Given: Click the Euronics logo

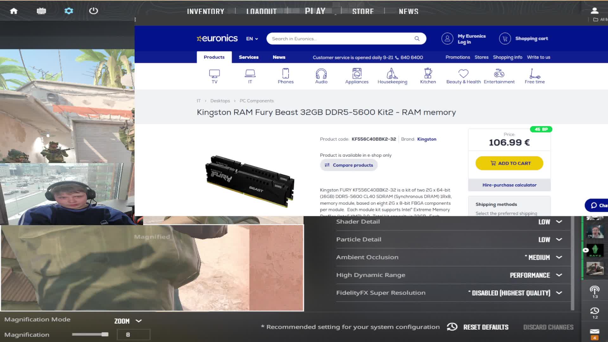Looking at the screenshot, I should pos(217,38).
